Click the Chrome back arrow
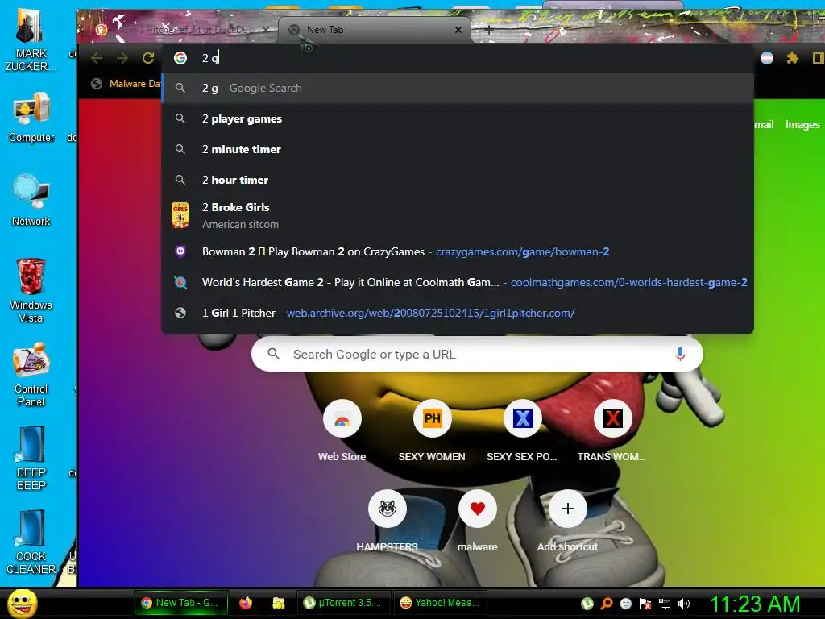 (97, 58)
